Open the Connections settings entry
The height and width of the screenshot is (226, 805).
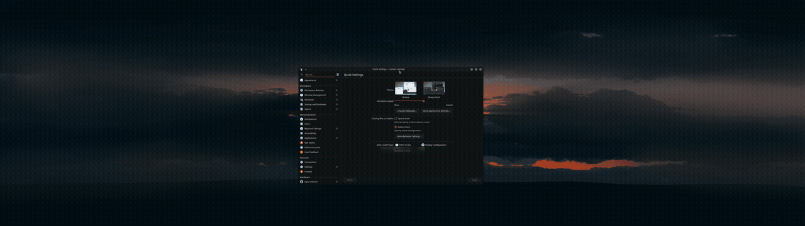[319, 162]
